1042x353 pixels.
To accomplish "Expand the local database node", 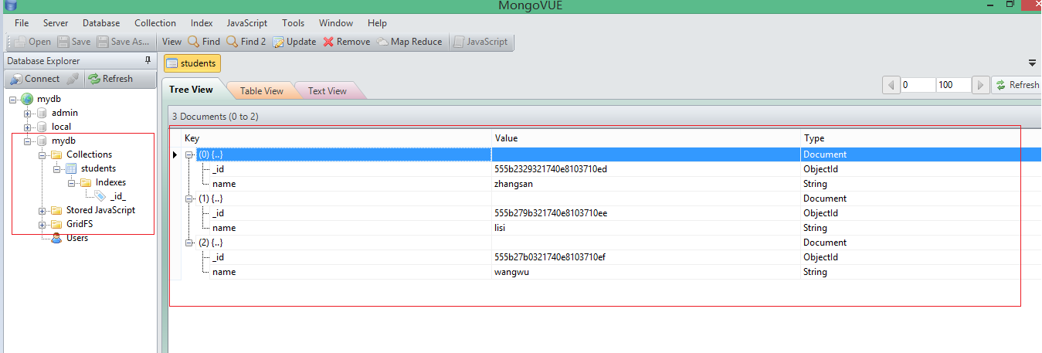I will tap(28, 127).
